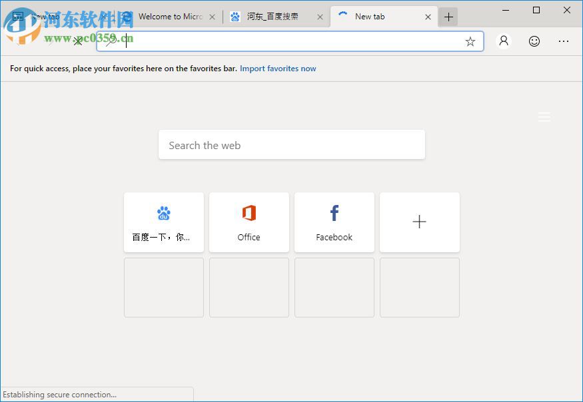
Task: Click inside the Search the web box
Action: [291, 144]
